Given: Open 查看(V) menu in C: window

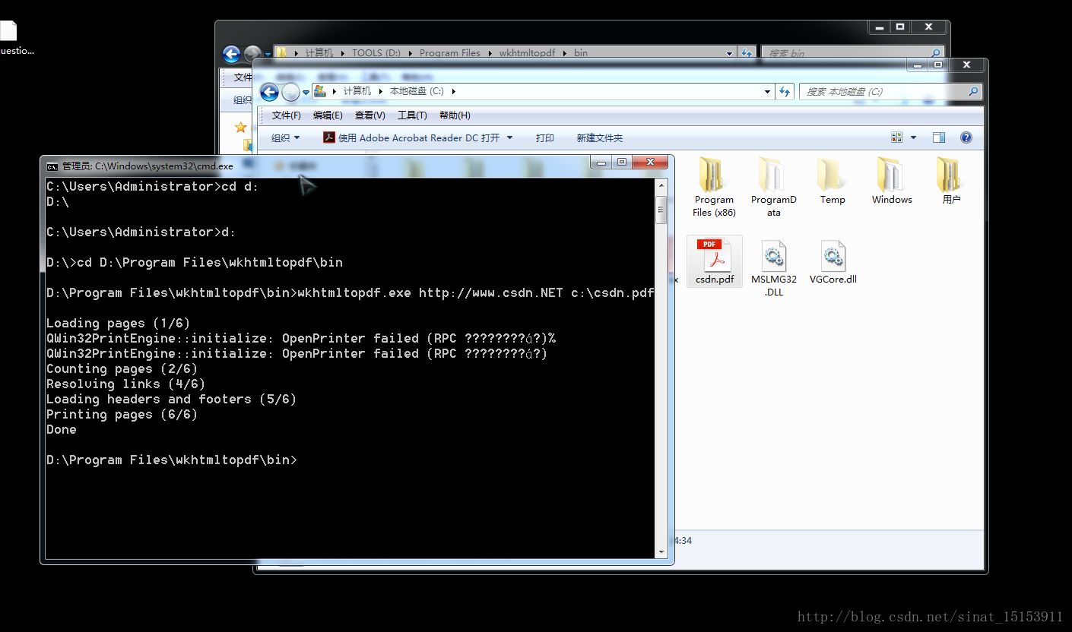Looking at the screenshot, I should (369, 115).
